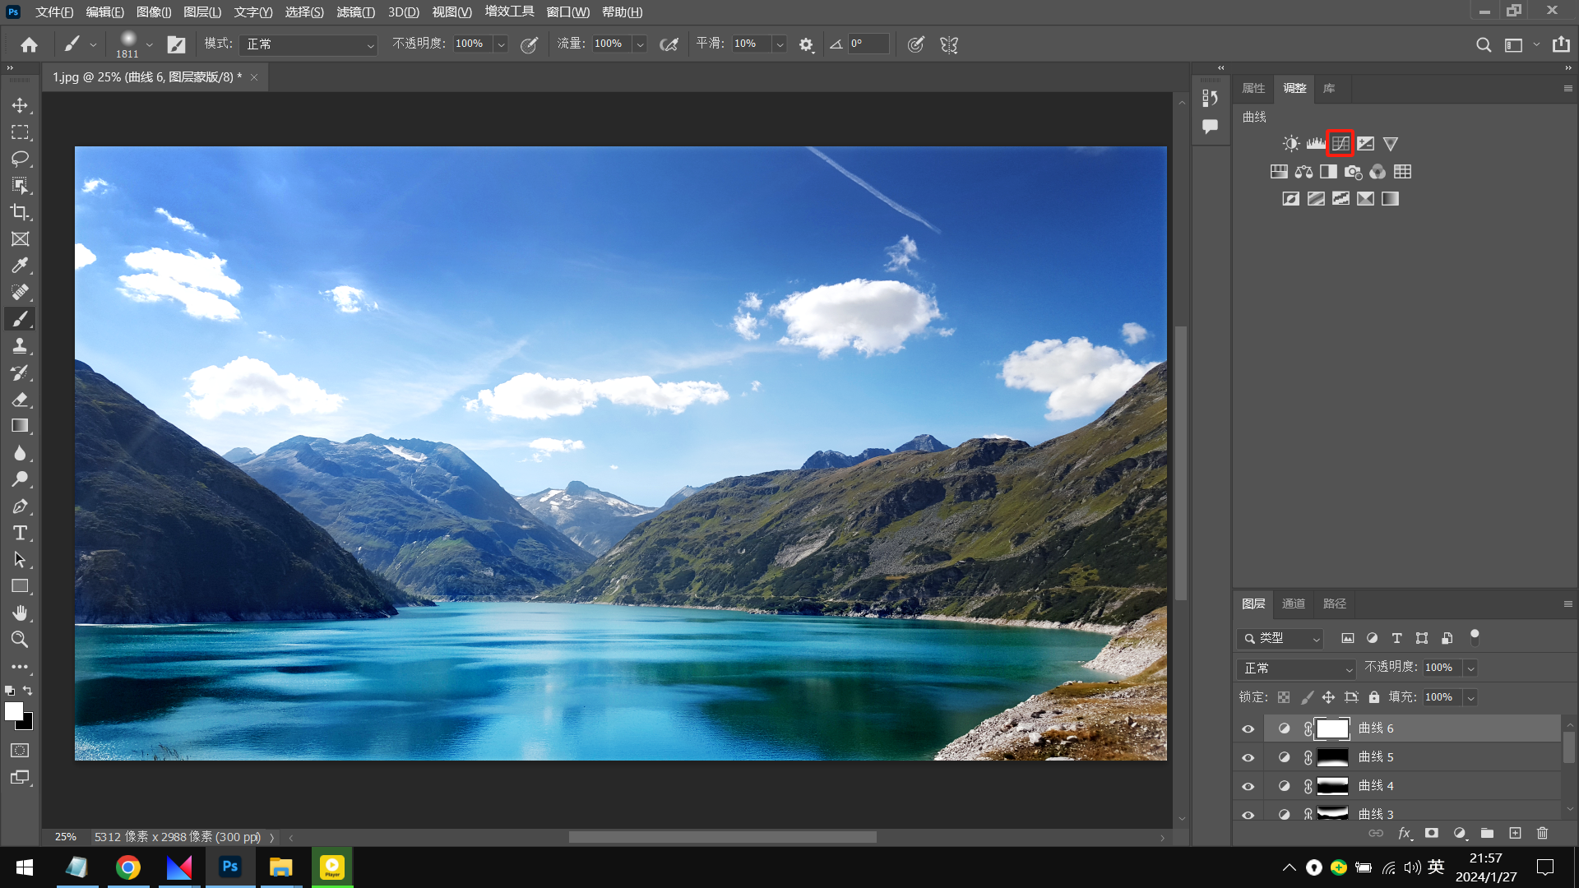Viewport: 1579px width, 888px height.
Task: Select the Clone Stamp tool
Action: tap(20, 346)
